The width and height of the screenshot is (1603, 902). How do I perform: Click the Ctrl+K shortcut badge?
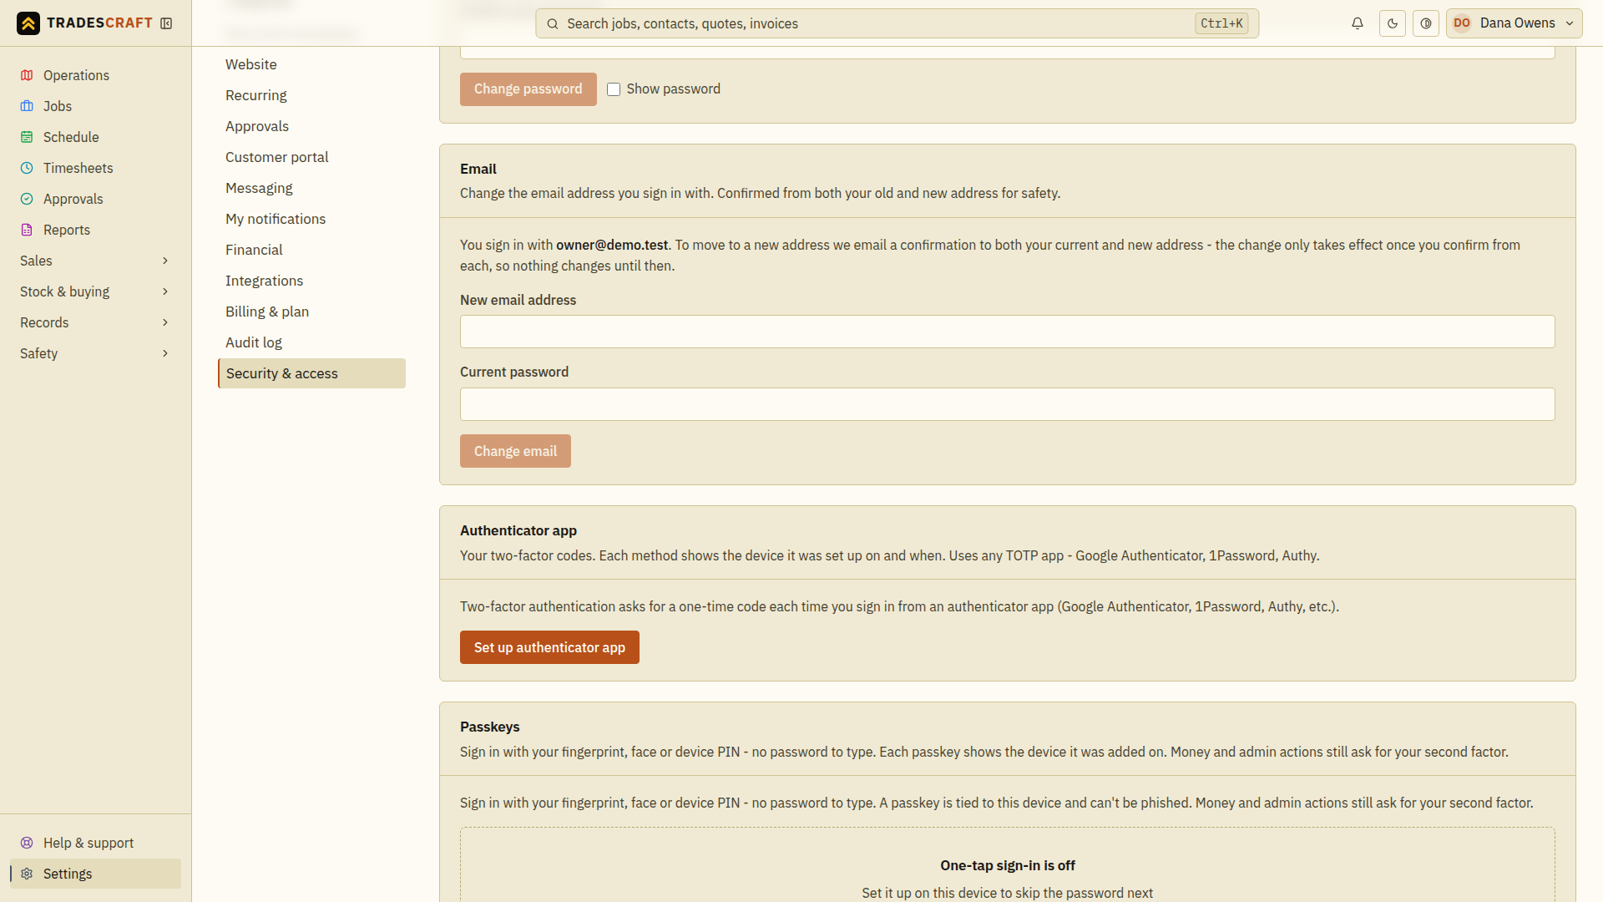pyautogui.click(x=1221, y=23)
